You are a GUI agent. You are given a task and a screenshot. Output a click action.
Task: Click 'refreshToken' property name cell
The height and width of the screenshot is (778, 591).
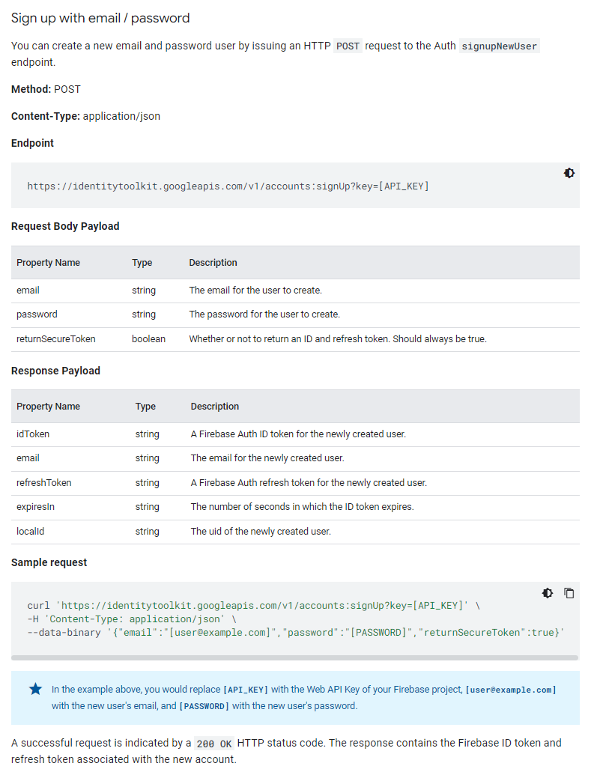(x=43, y=483)
